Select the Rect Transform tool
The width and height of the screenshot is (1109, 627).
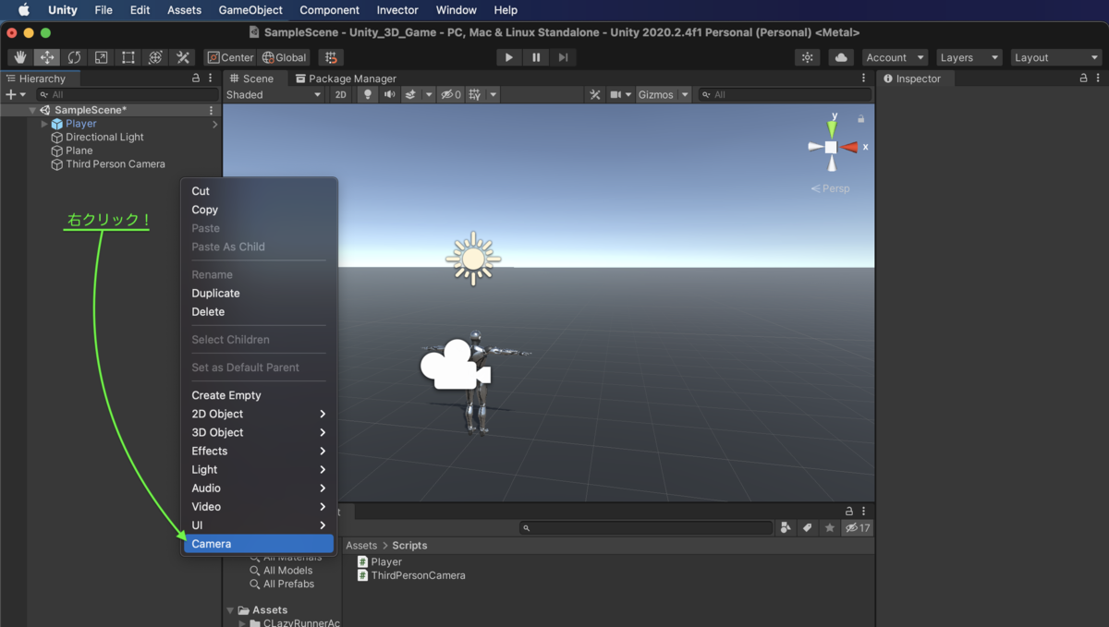128,57
